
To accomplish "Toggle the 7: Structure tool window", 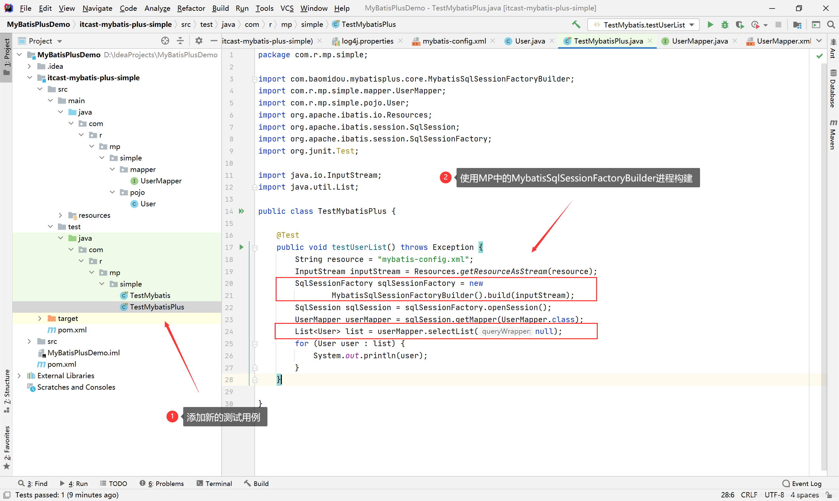I will coord(7,391).
